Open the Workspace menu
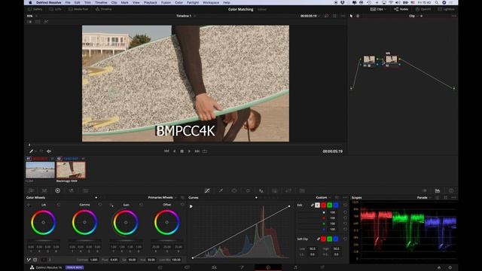482x271 pixels. pos(211,2)
